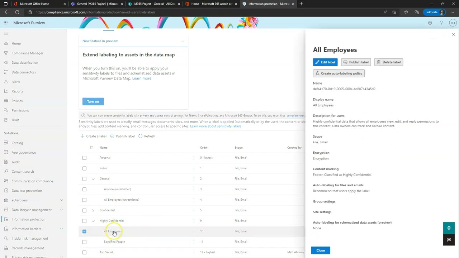Image resolution: width=459 pixels, height=258 pixels.
Task: Open the app launcher waffle icon
Action: (6, 23)
